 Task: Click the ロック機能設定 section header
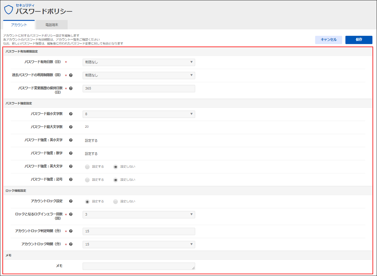188,191
